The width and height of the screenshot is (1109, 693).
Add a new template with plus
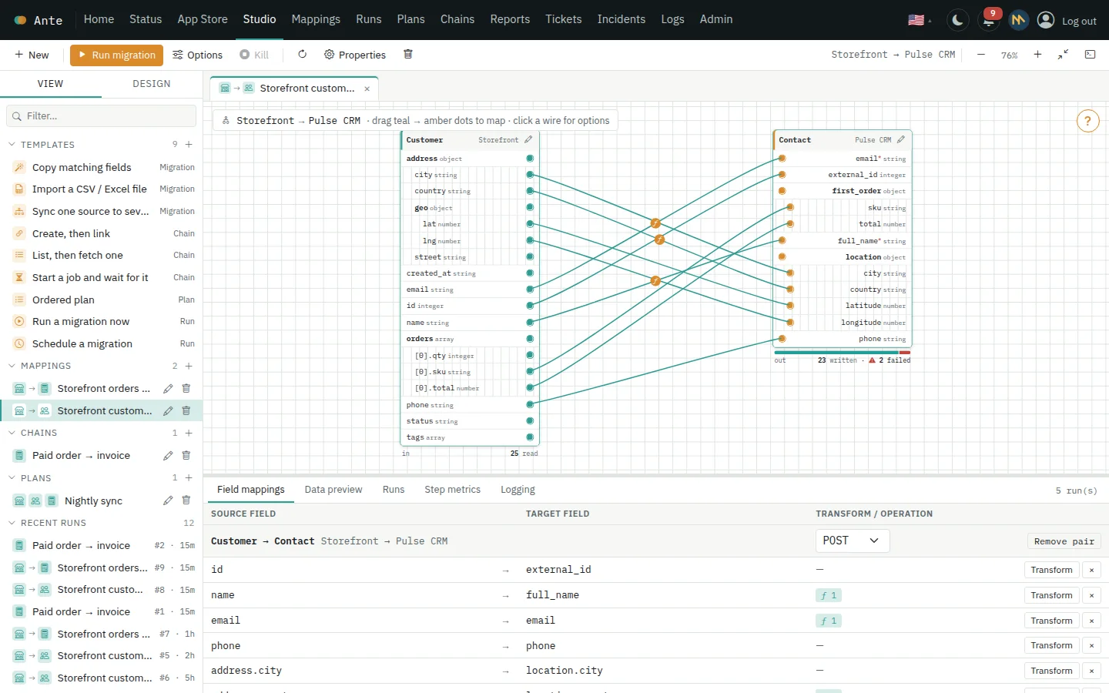click(x=189, y=145)
